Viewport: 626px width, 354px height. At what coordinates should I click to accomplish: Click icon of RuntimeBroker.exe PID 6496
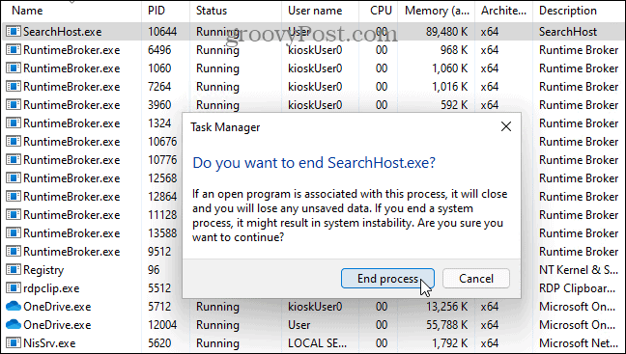pos(14,50)
